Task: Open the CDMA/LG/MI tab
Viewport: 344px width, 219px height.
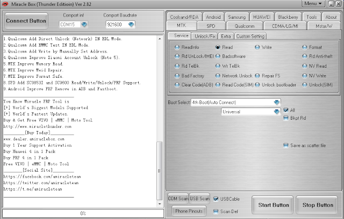Action: pos(285,26)
